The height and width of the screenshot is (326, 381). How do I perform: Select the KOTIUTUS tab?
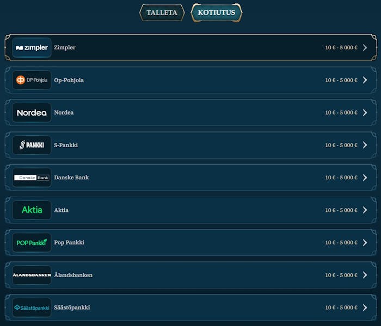(x=217, y=12)
